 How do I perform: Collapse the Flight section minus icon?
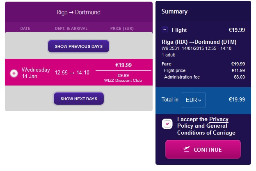165,30
